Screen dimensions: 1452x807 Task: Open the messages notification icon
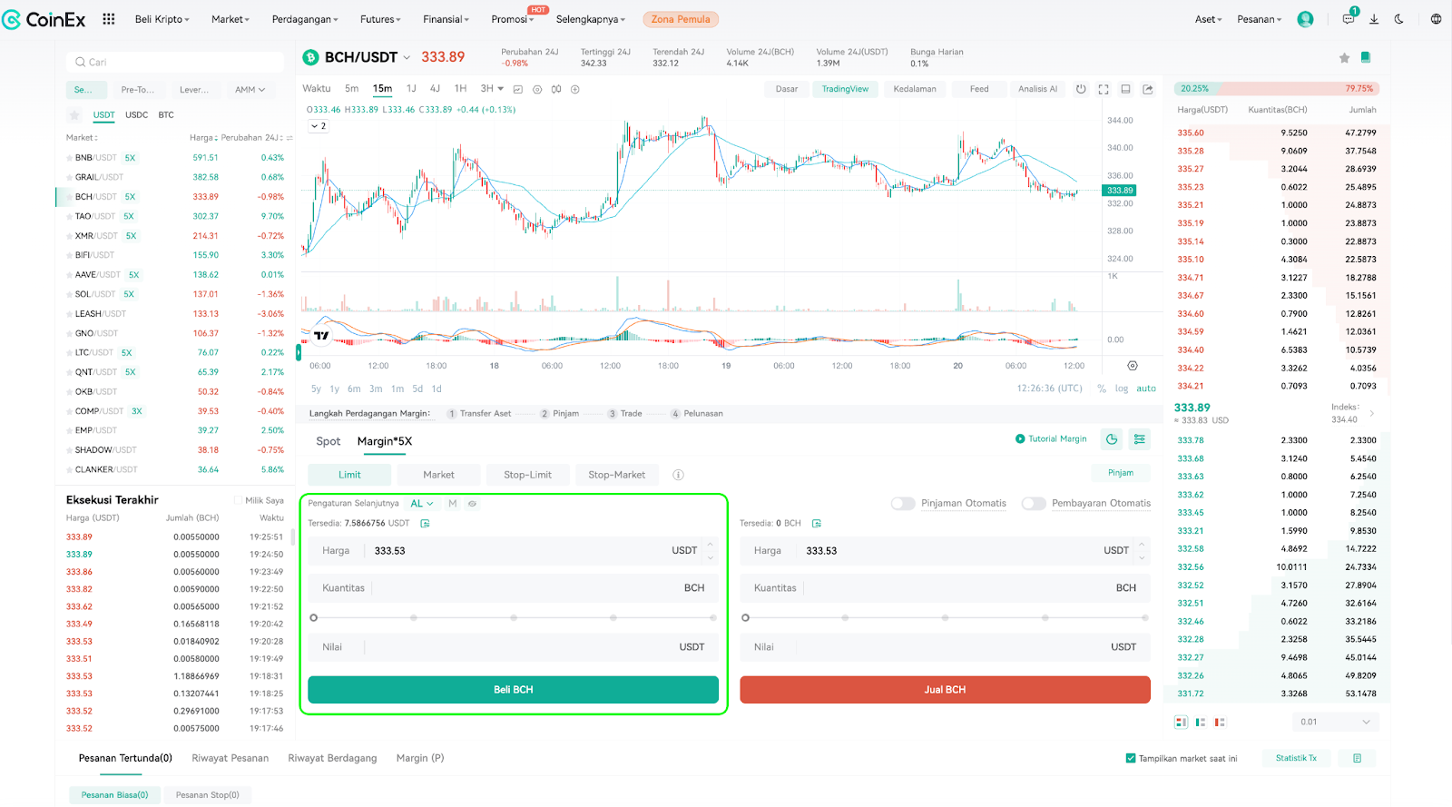(1349, 19)
